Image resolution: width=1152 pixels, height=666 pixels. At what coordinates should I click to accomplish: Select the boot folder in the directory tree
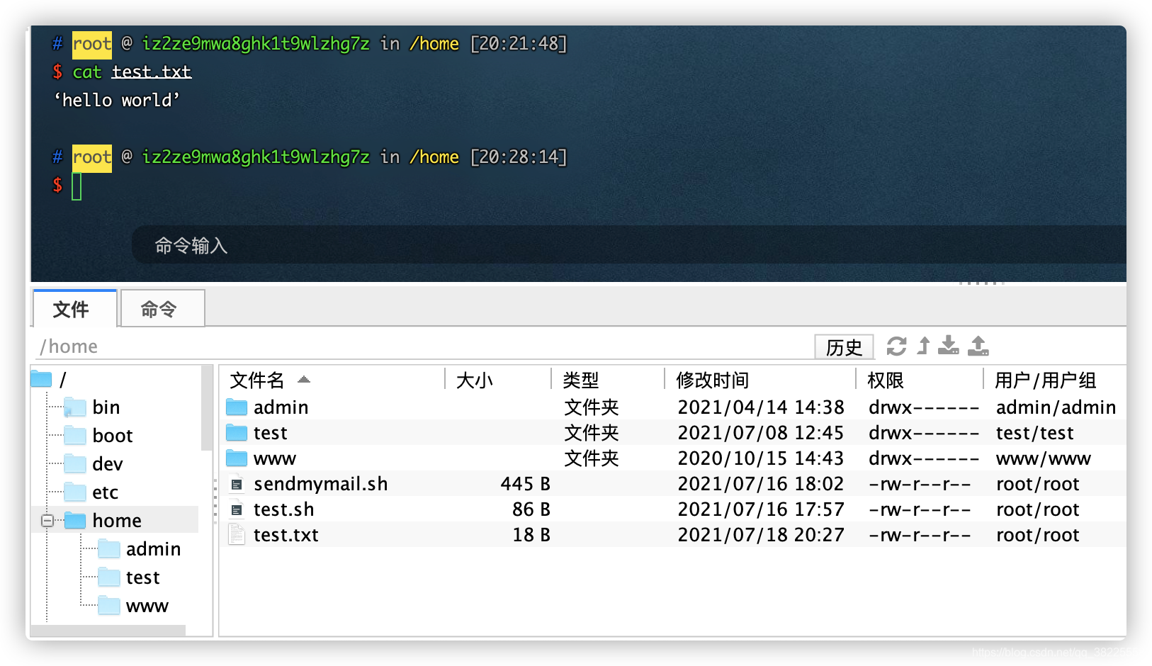coord(113,435)
